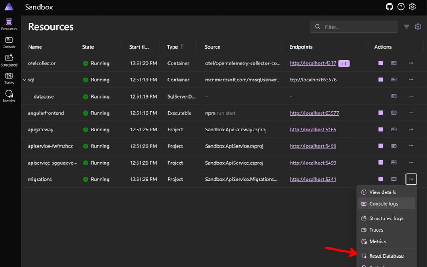427x267 pixels.
Task: Open more actions for apiservice-sgguqeve
Action: [411, 163]
